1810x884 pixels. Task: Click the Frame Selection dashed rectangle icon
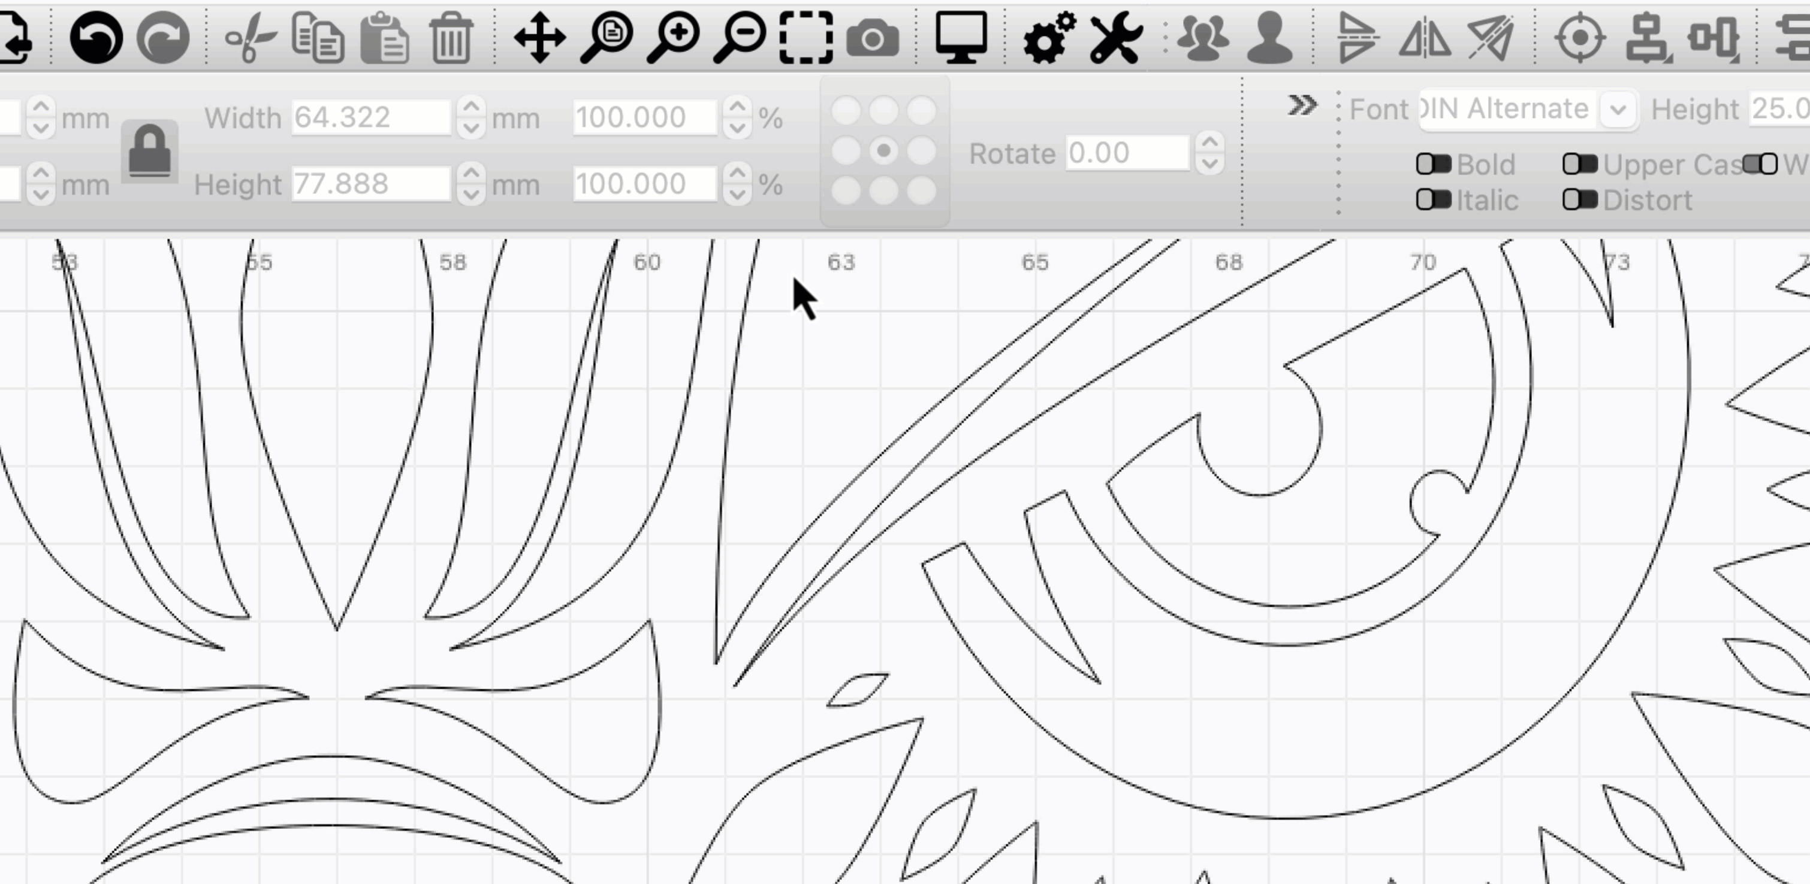point(806,38)
